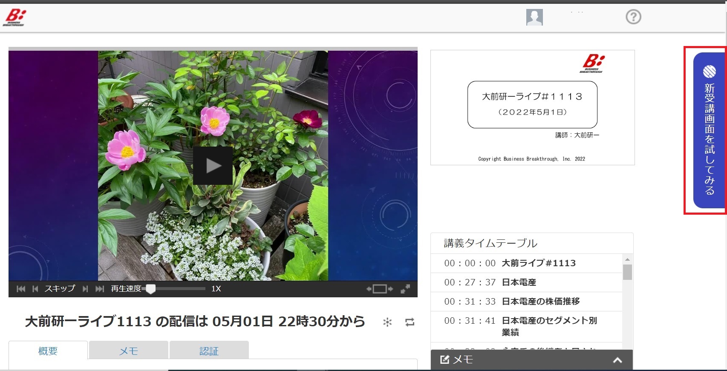
Task: Open the help question mark icon
Action: pyautogui.click(x=633, y=17)
